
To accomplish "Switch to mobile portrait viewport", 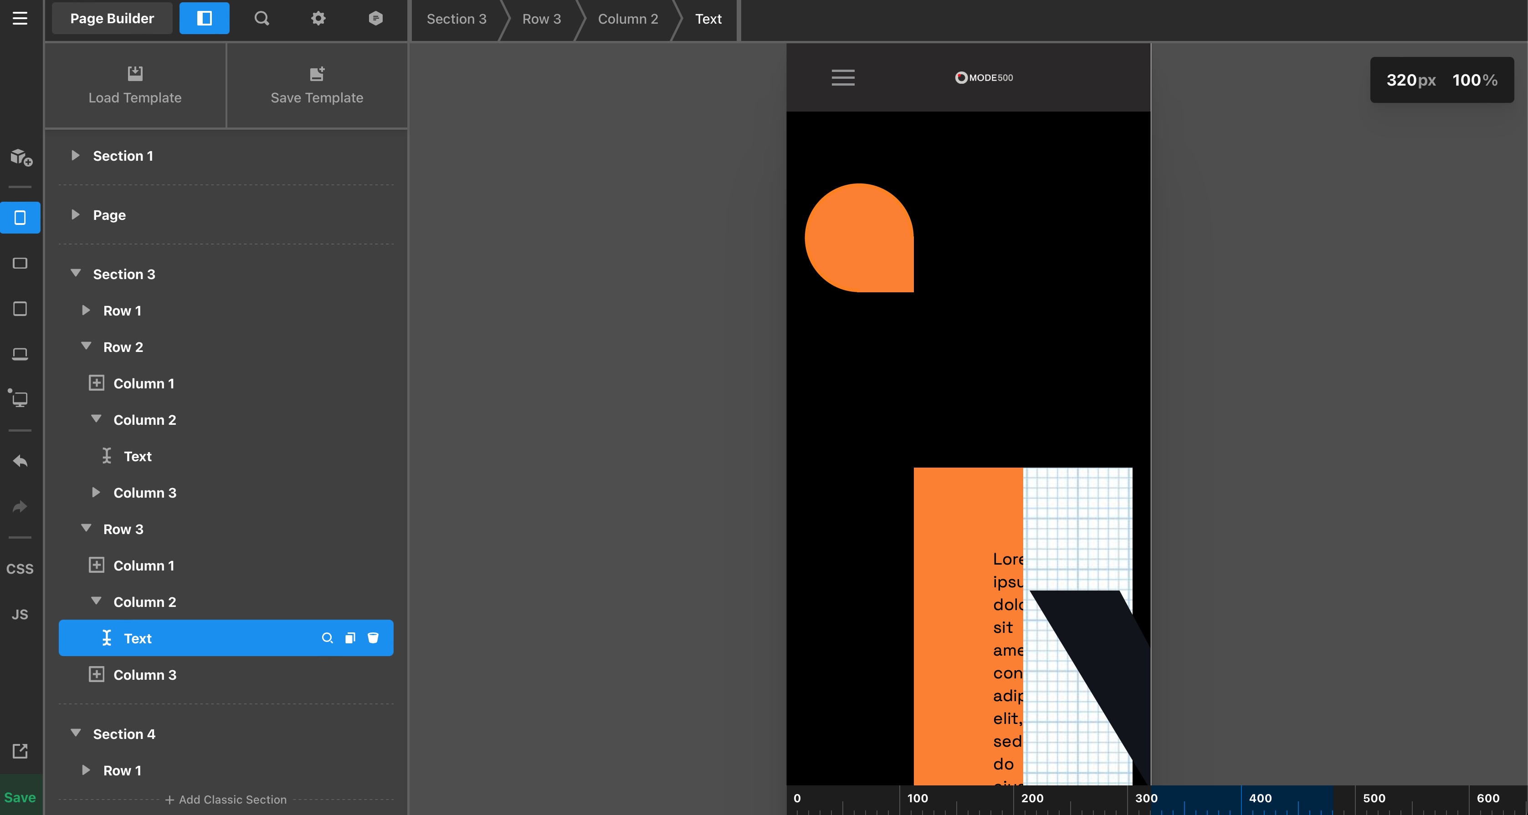I will pos(20,218).
